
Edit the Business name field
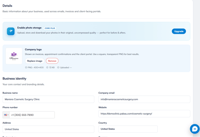pos(48,99)
